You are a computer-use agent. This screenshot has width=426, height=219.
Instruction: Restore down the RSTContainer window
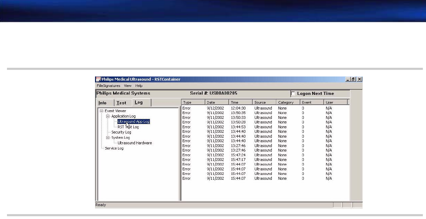pyautogui.click(x=353, y=79)
